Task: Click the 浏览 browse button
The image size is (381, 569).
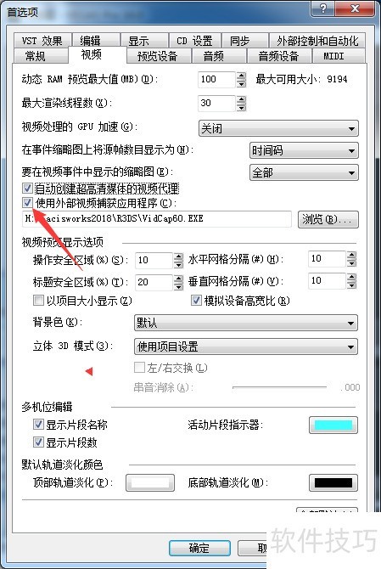Action: tap(328, 219)
